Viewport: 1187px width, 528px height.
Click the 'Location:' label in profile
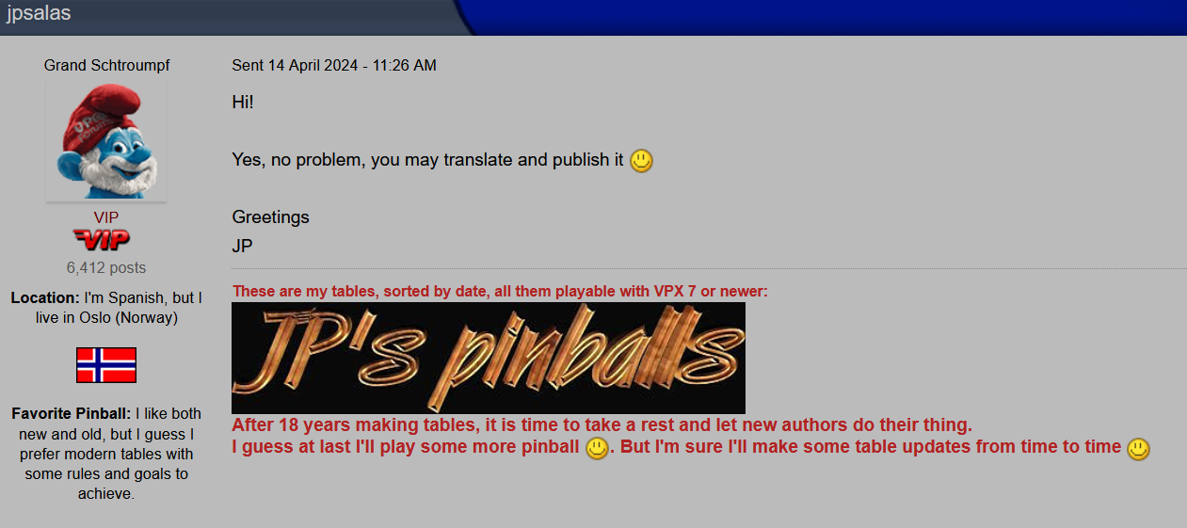coord(45,297)
